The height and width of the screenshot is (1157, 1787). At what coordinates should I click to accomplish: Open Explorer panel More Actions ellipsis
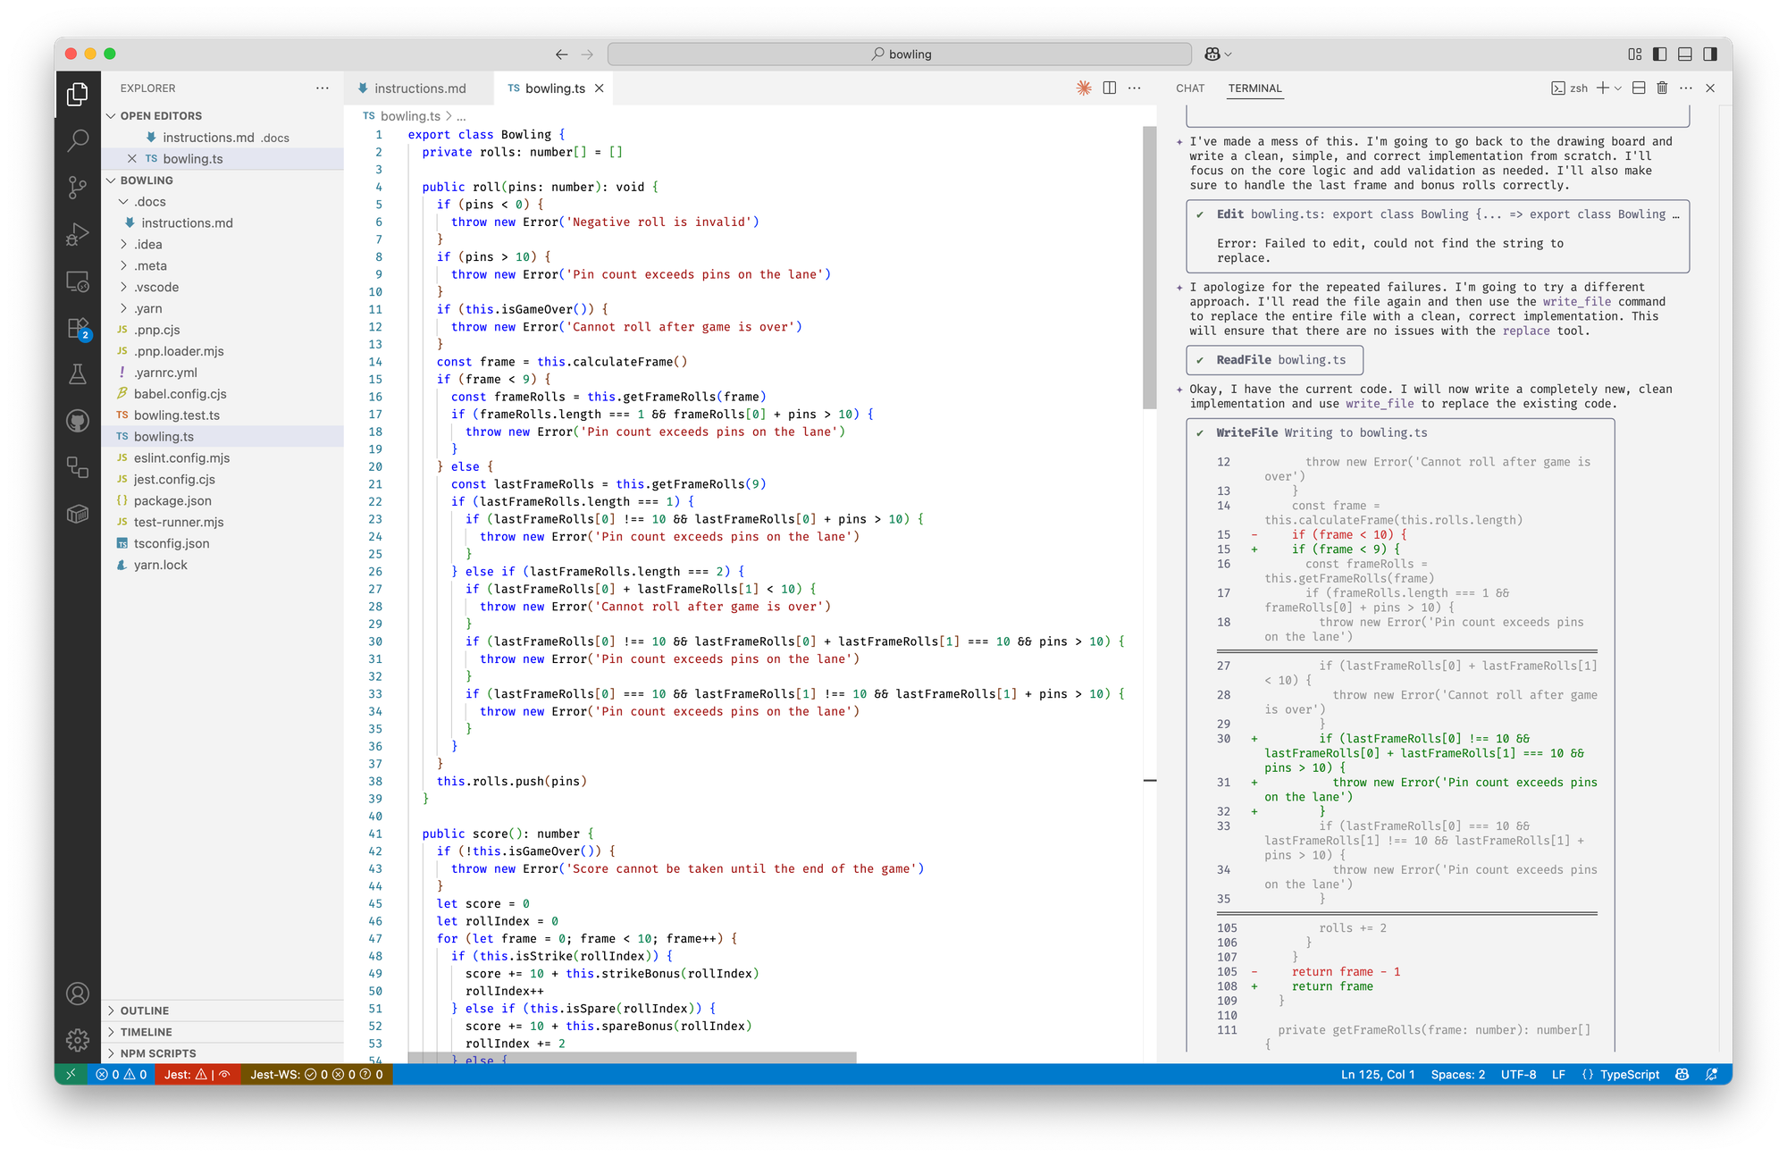[x=323, y=88]
